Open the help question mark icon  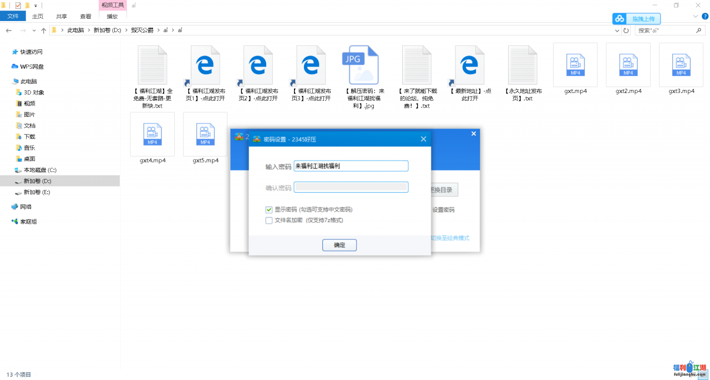704,17
